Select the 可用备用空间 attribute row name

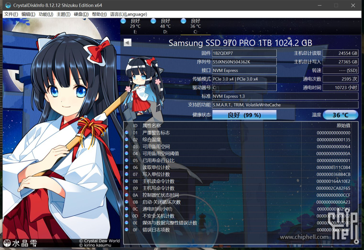pyautogui.click(x=156, y=147)
